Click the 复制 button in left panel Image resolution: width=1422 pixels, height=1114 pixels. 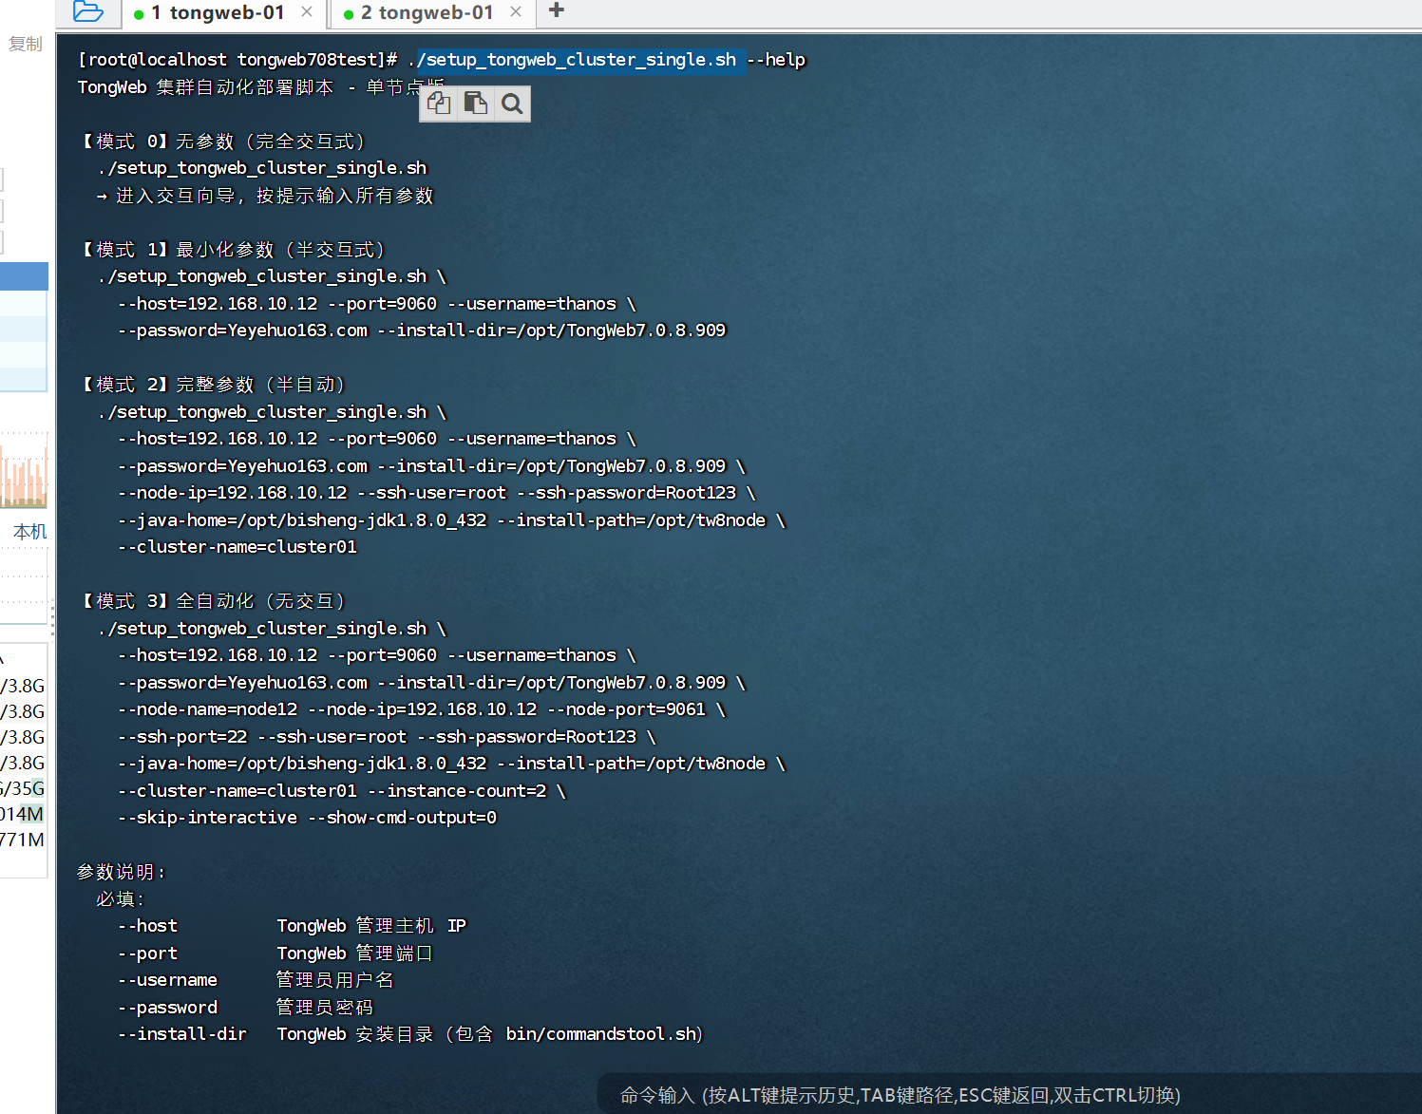(25, 44)
